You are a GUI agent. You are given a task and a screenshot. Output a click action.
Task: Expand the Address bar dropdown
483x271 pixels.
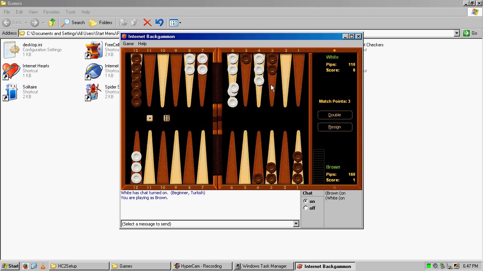pyautogui.click(x=457, y=33)
